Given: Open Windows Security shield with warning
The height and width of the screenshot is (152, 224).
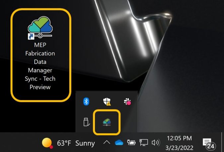Looking at the screenshot, I should 107,102.
